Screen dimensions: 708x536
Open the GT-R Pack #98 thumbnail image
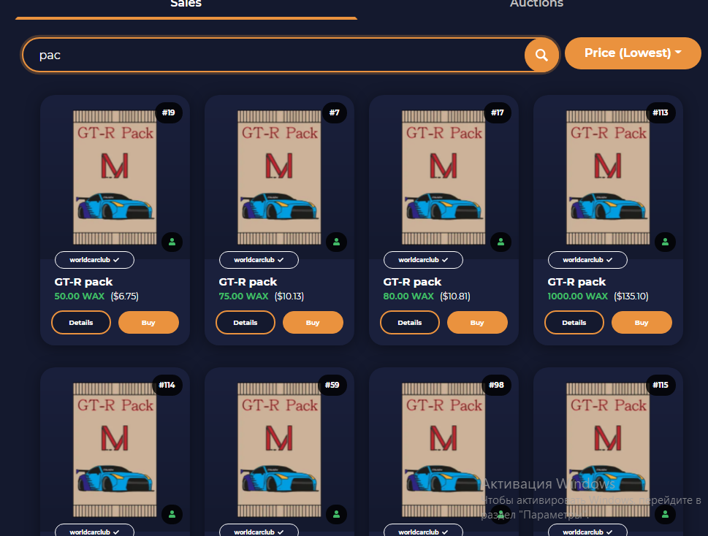[x=444, y=450]
